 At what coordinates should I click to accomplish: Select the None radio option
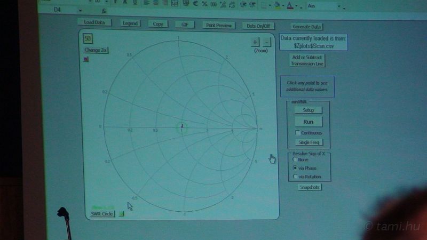pos(294,159)
